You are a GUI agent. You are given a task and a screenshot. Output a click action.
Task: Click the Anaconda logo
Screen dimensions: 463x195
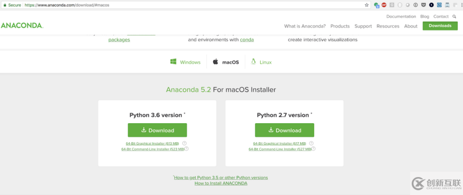pyautogui.click(x=22, y=26)
